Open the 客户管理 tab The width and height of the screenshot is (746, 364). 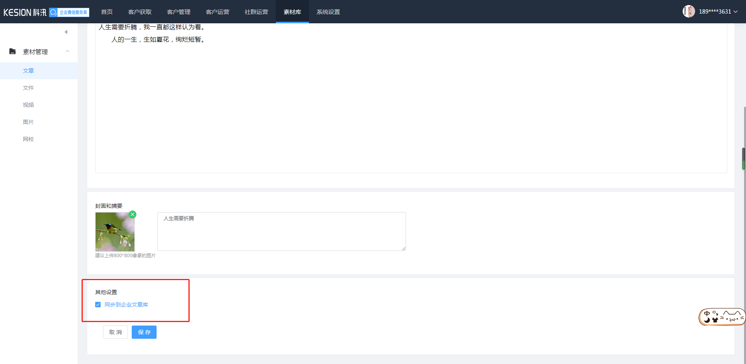(179, 12)
